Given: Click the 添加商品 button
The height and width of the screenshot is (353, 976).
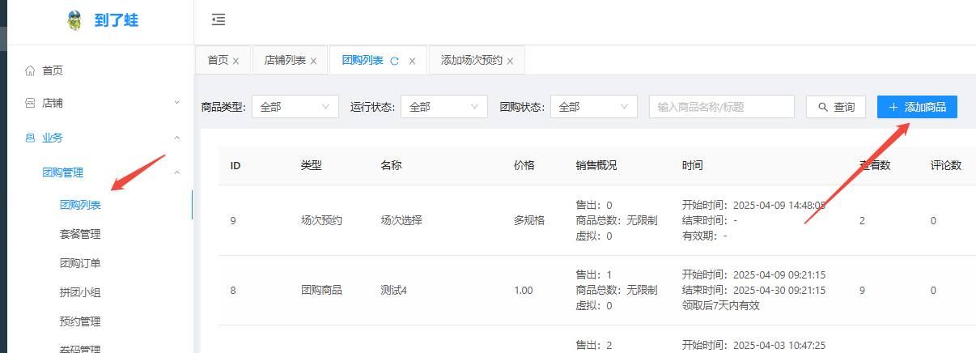Looking at the screenshot, I should (917, 106).
